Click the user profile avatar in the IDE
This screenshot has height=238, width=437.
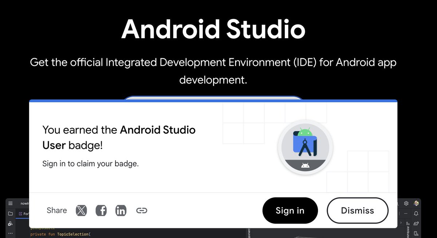[416, 203]
